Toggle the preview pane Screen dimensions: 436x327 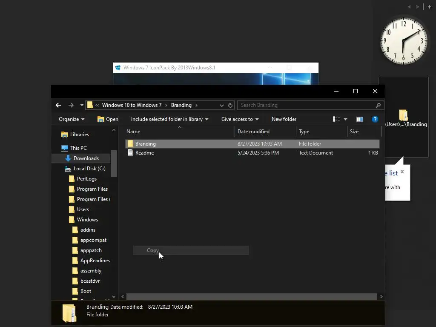click(359, 119)
